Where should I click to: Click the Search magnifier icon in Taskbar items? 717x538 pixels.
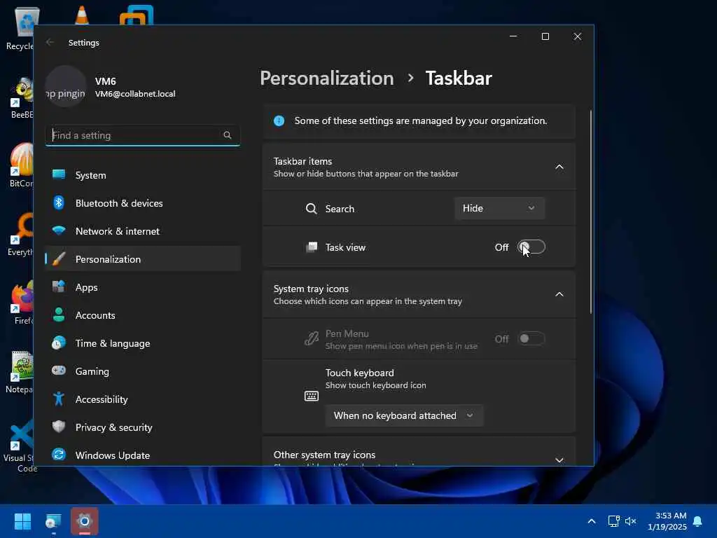312,209
